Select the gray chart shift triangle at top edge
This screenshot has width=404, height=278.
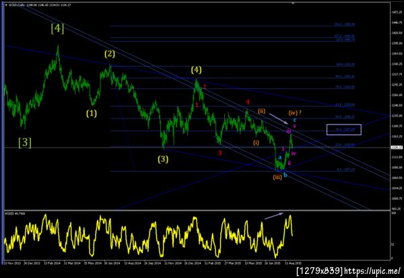[x=293, y=3]
